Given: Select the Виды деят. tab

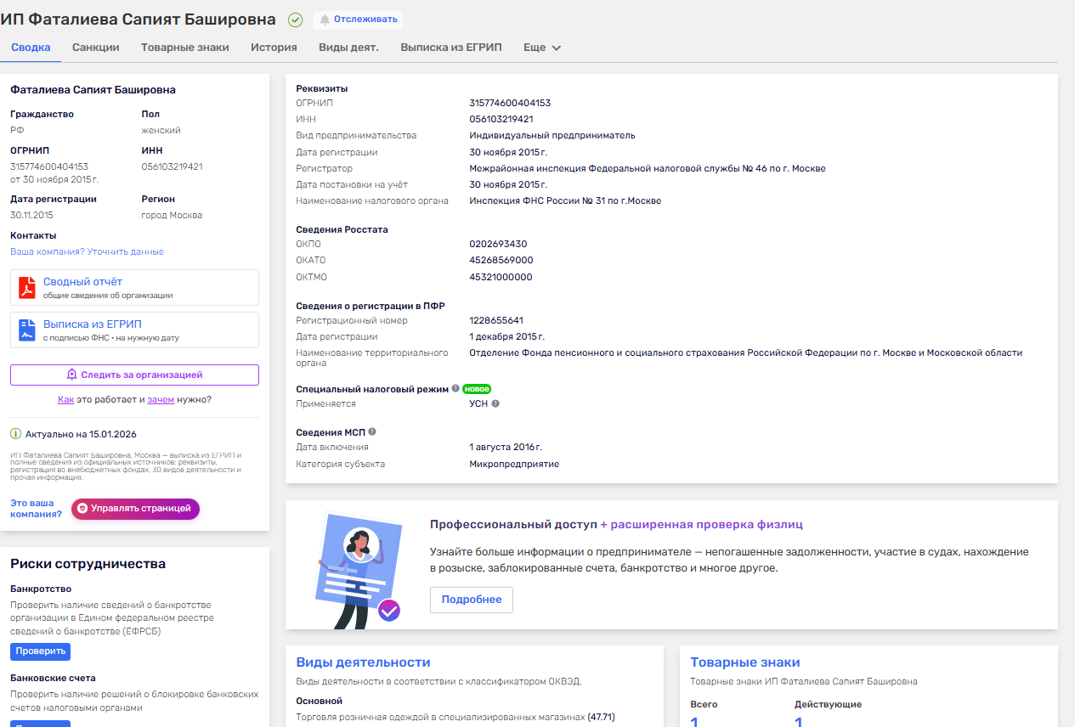Looking at the screenshot, I should 348,48.
